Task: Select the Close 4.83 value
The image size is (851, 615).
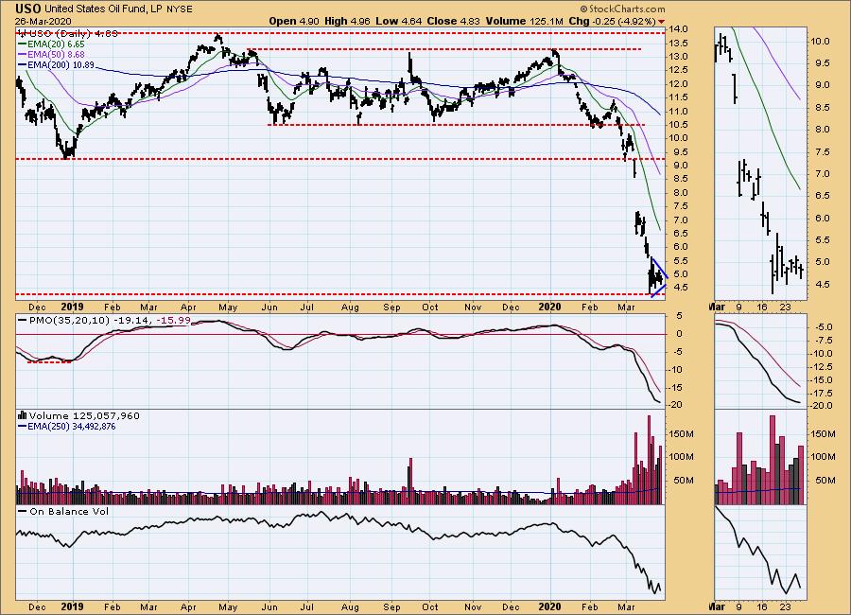Action: tap(453, 21)
